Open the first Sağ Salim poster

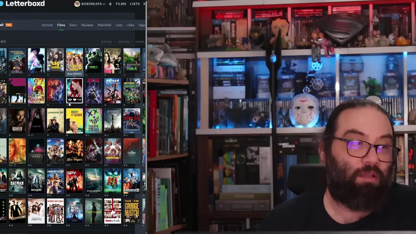(x=56, y=61)
